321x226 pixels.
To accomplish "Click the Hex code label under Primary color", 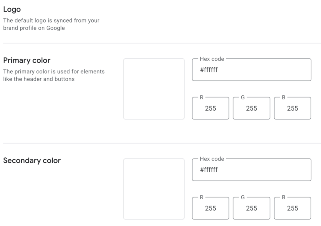I will [x=212, y=59].
